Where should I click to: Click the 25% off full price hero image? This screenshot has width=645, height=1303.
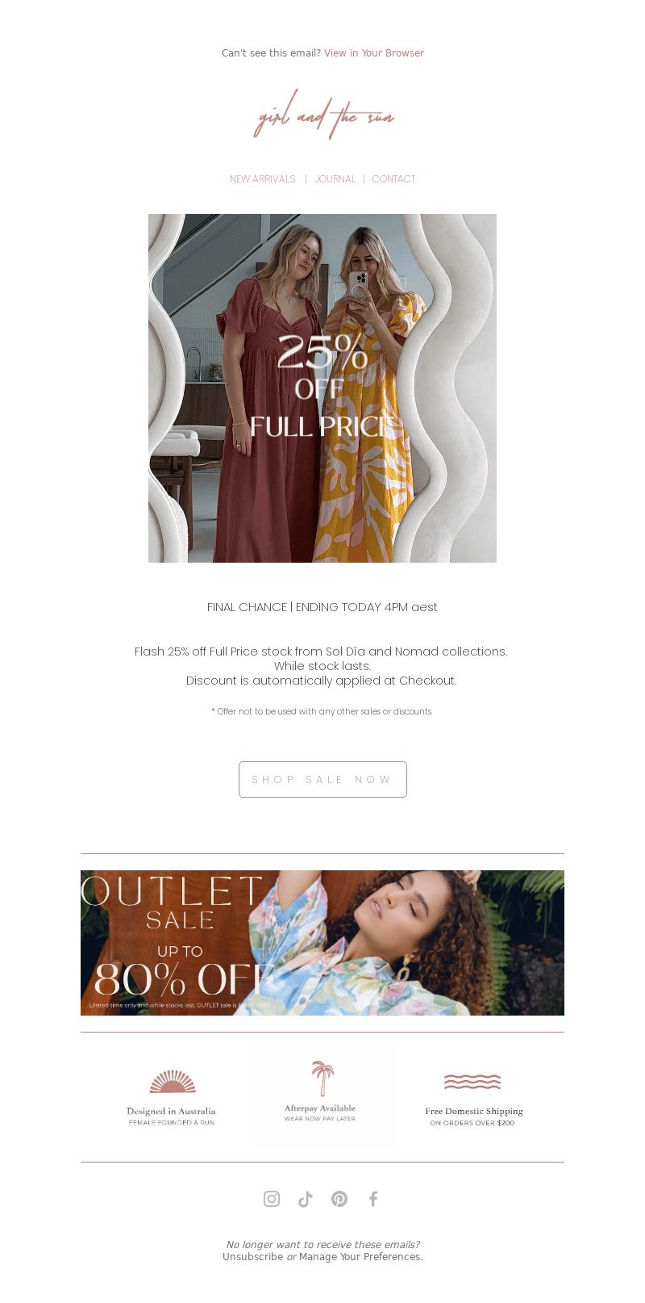pos(322,388)
